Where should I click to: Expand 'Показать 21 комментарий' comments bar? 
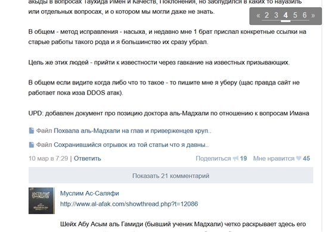click(x=170, y=175)
